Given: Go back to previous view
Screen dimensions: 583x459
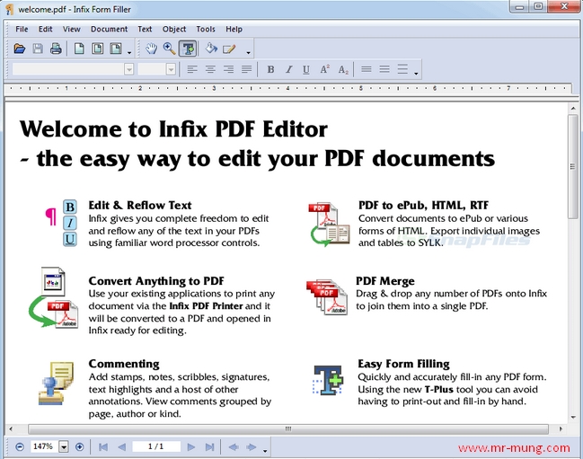Looking at the screenshot, I should 234,446.
